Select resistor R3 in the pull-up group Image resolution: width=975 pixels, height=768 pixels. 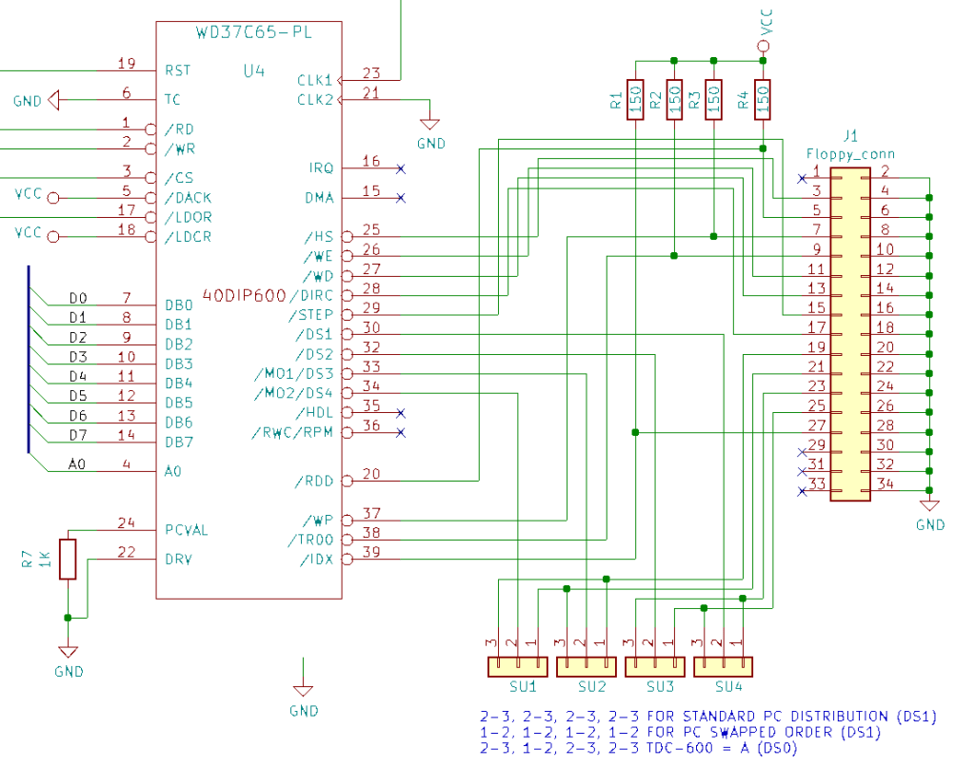tap(713, 99)
